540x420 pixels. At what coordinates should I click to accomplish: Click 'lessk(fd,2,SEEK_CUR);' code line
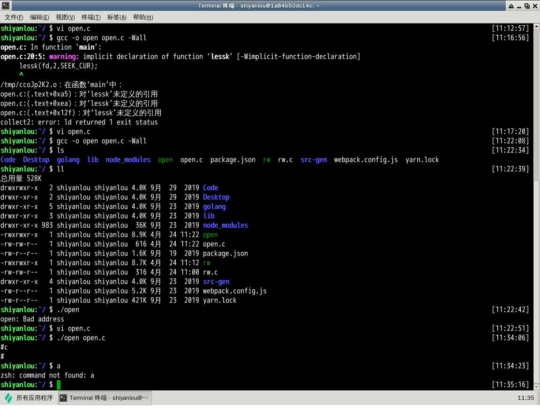[x=59, y=66]
